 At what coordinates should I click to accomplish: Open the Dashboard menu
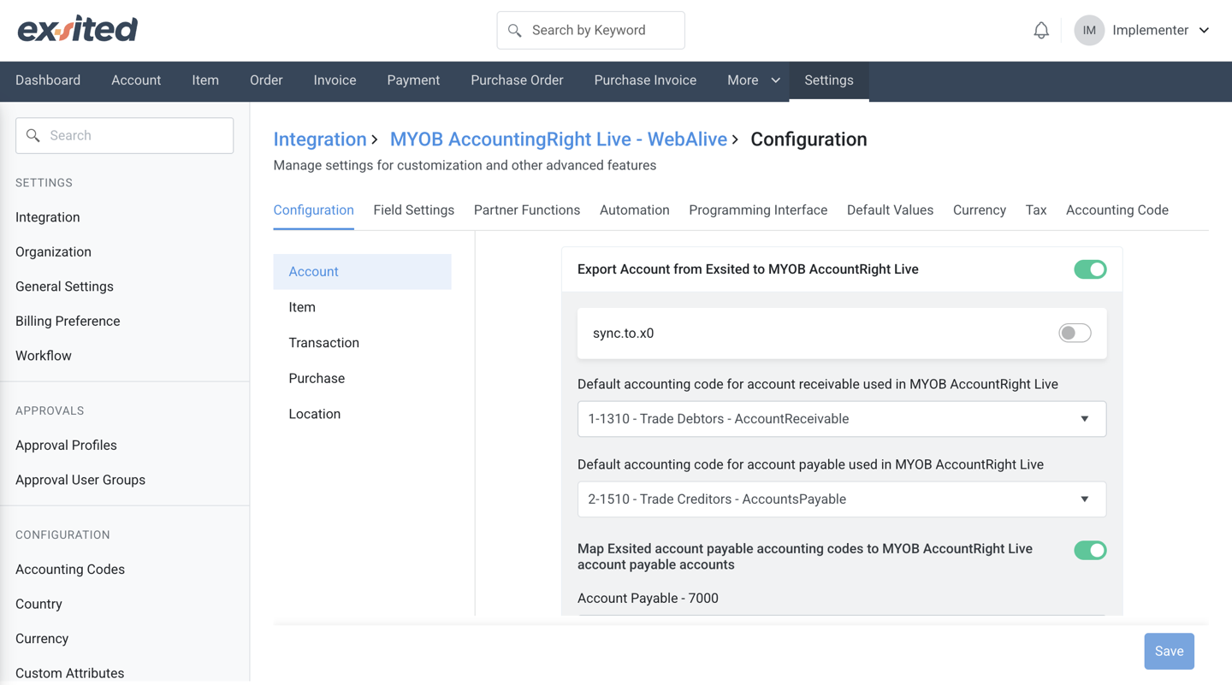coord(48,80)
